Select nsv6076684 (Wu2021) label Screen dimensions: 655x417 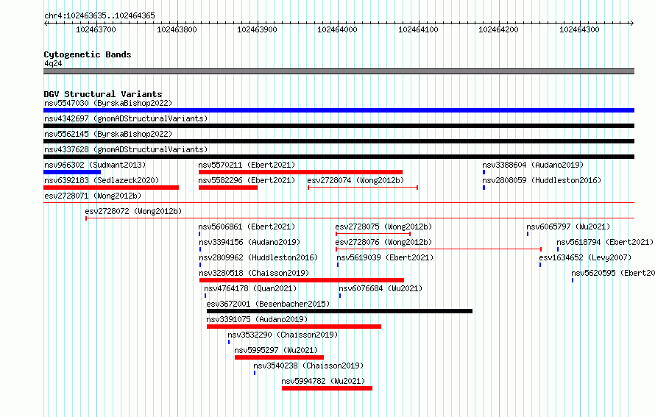(380, 288)
